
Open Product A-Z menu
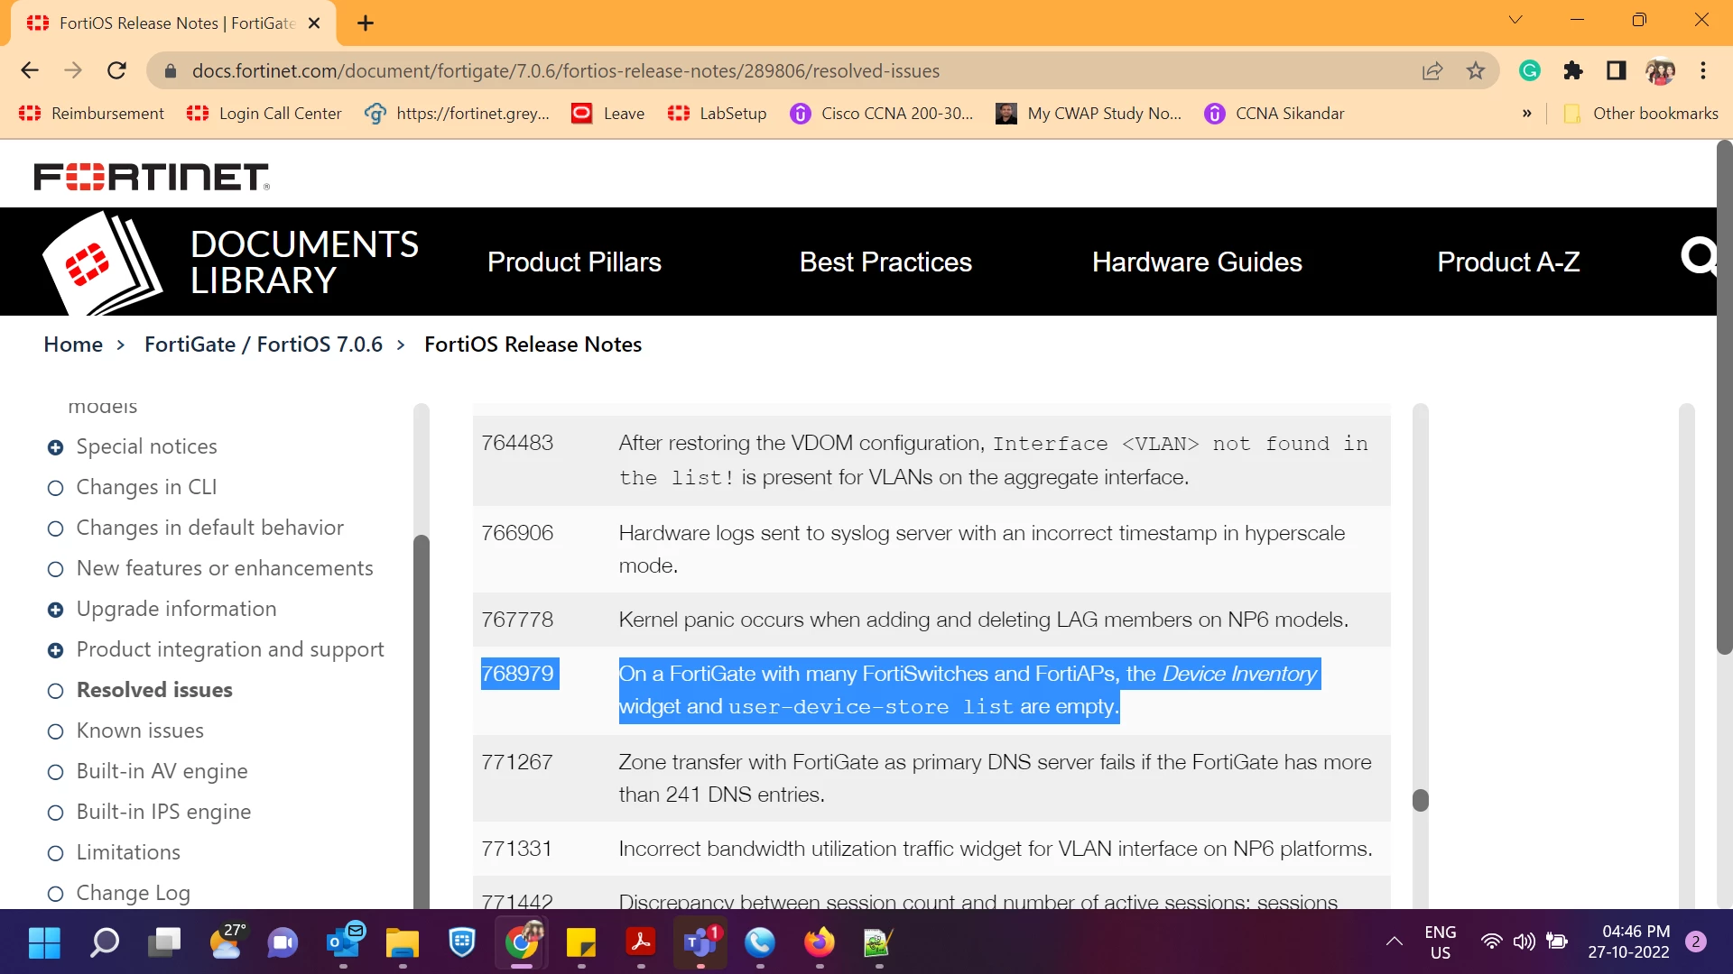coord(1508,262)
